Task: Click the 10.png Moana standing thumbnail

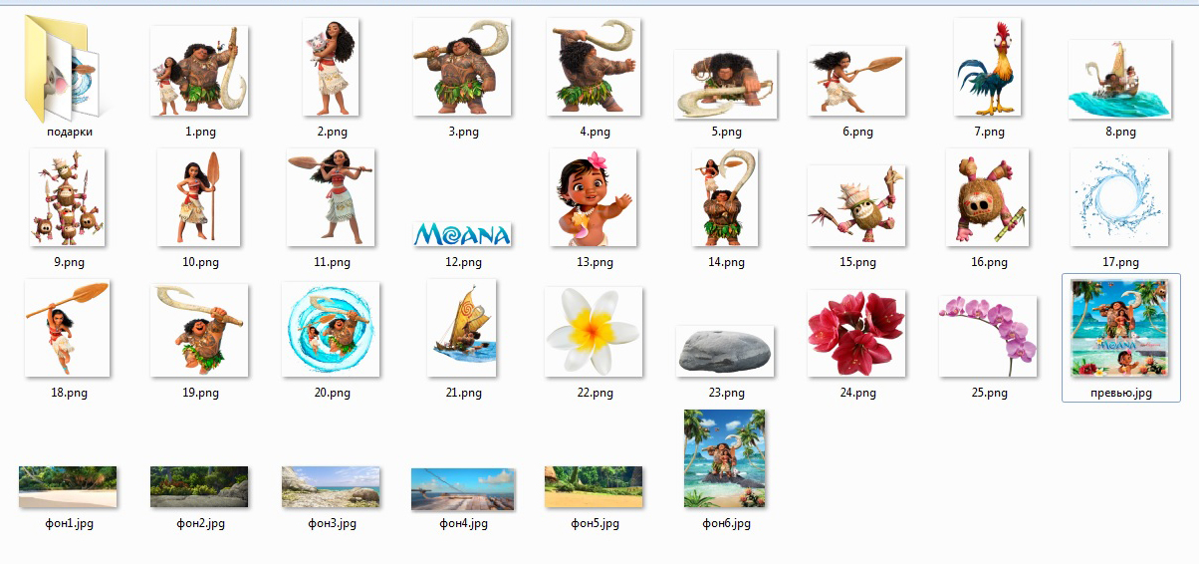Action: pyautogui.click(x=200, y=198)
